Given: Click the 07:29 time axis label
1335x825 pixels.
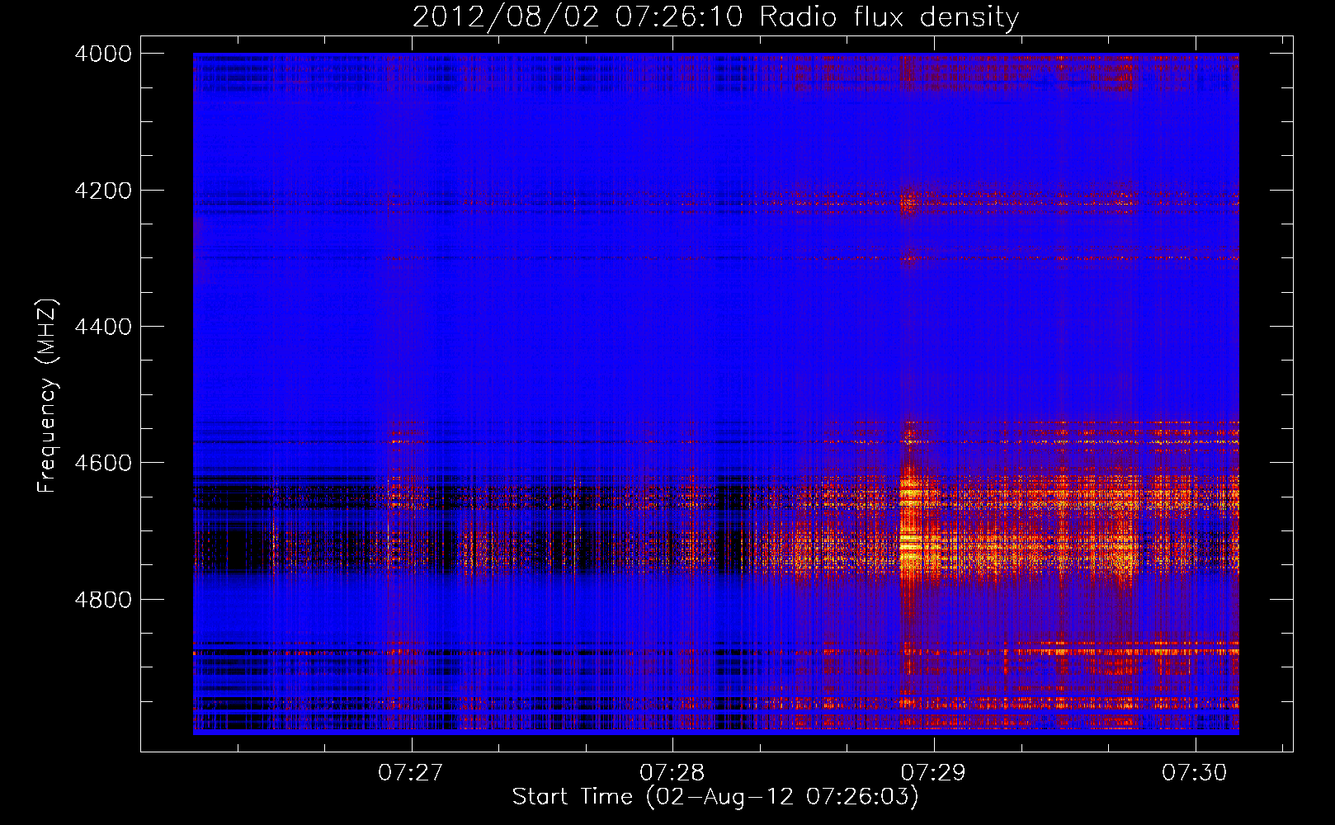Looking at the screenshot, I should click(x=933, y=772).
